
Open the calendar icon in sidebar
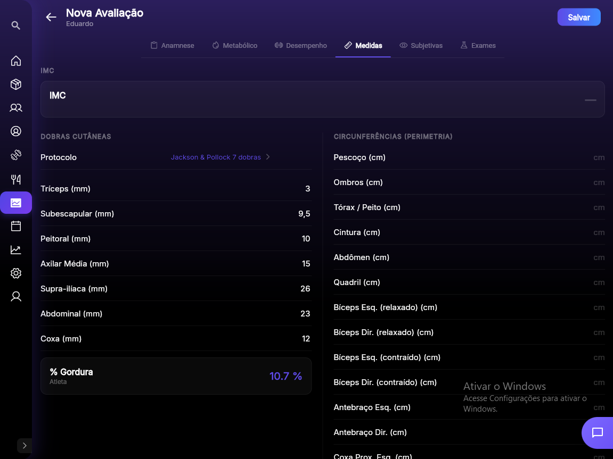tap(15, 226)
